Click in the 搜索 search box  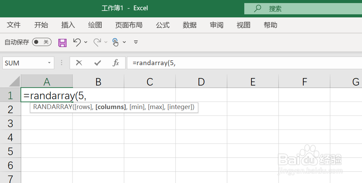click(303, 9)
